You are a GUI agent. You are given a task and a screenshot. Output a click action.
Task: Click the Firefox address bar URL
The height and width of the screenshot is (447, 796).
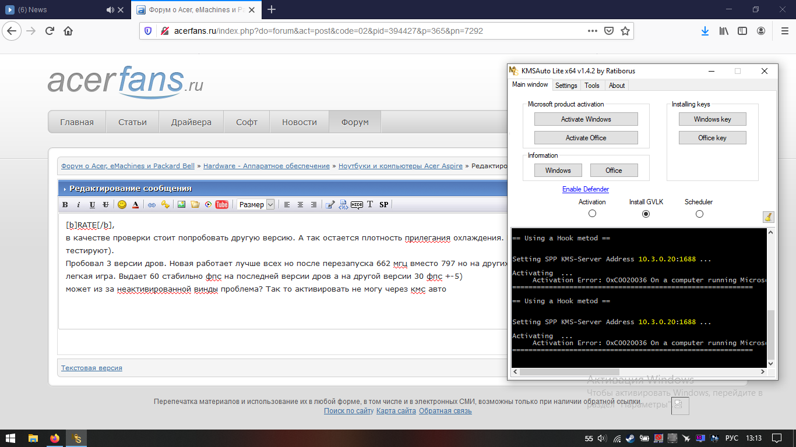click(x=329, y=31)
